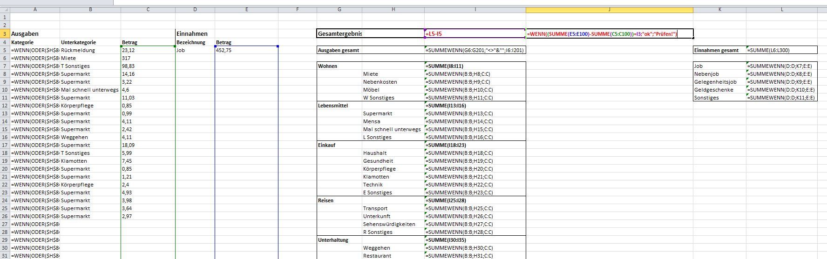Select the 'Sehenswürdigkeiten' cell

point(393,224)
